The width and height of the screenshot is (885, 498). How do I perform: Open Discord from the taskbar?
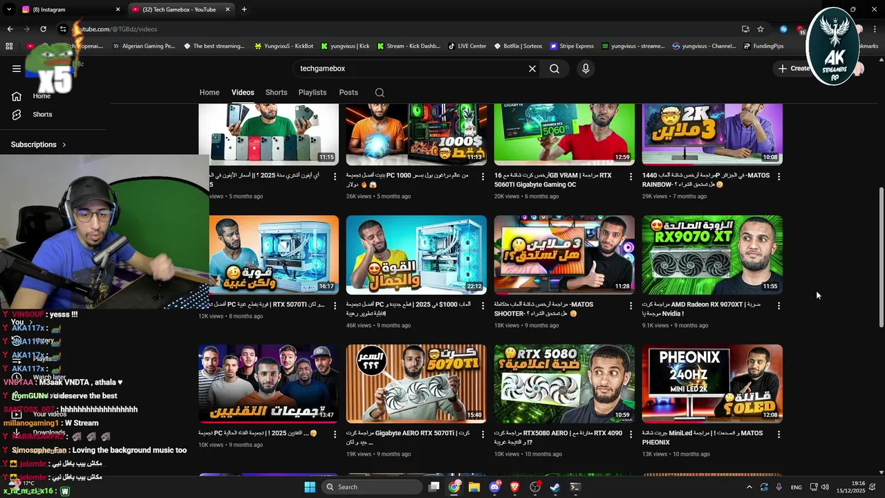pyautogui.click(x=494, y=487)
